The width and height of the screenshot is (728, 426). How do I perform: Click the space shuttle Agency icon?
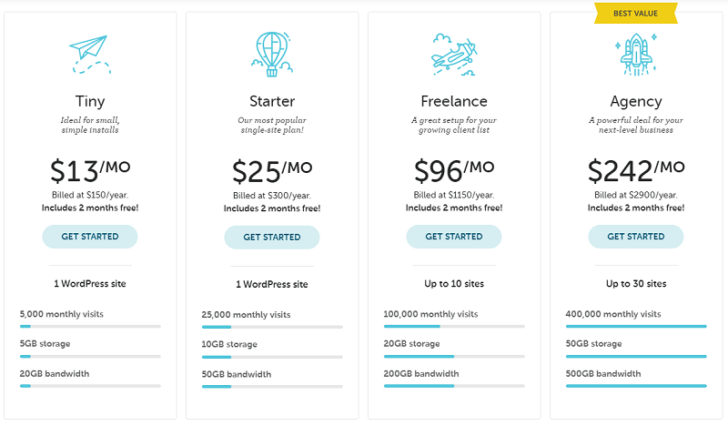636,55
